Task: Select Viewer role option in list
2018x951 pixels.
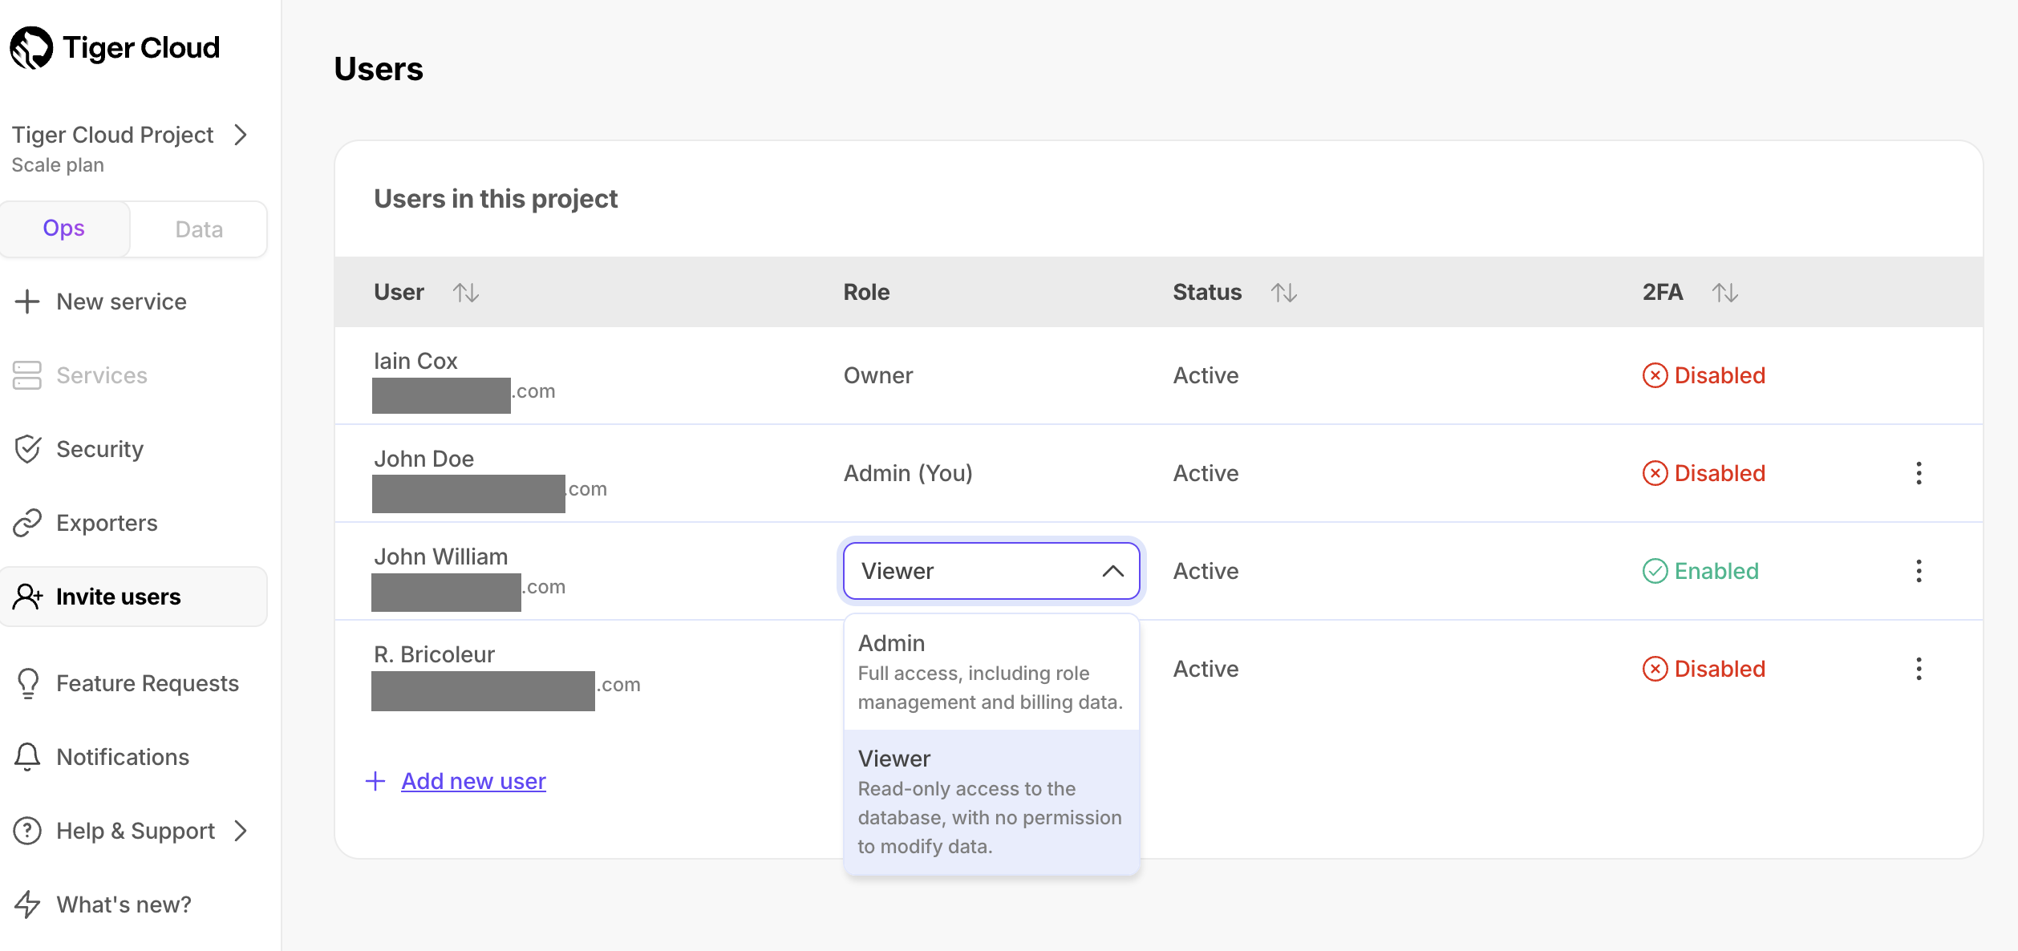Action: [991, 802]
